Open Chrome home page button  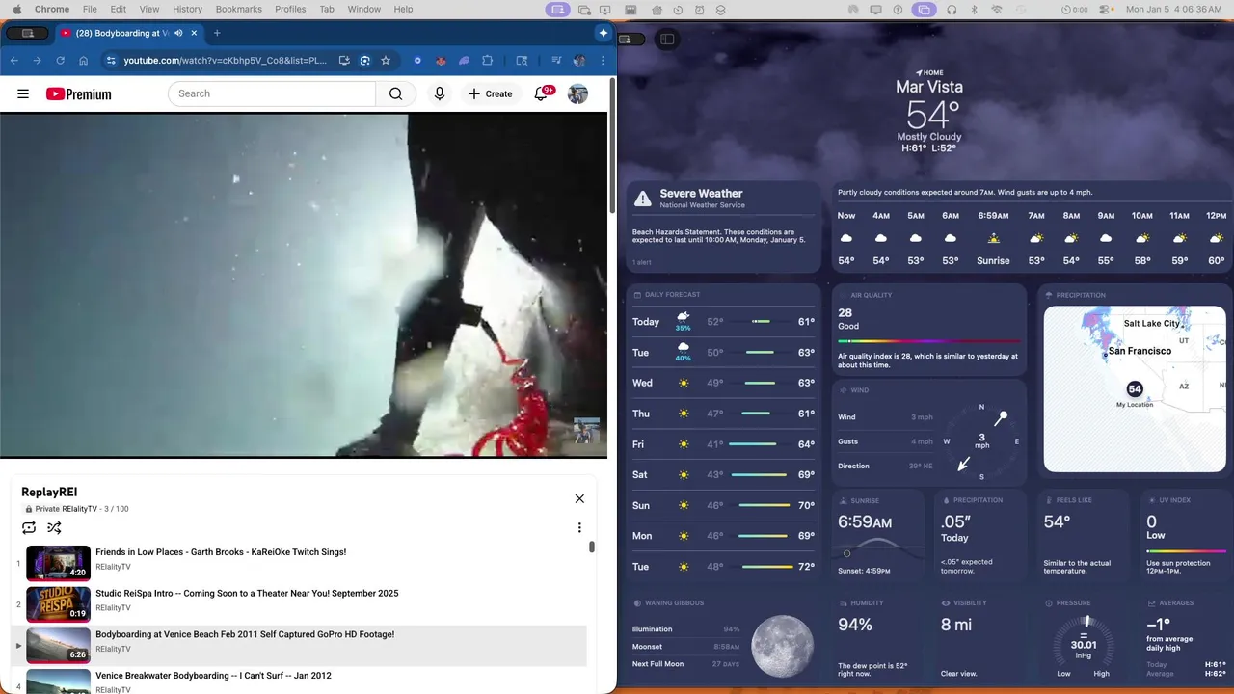(84, 60)
